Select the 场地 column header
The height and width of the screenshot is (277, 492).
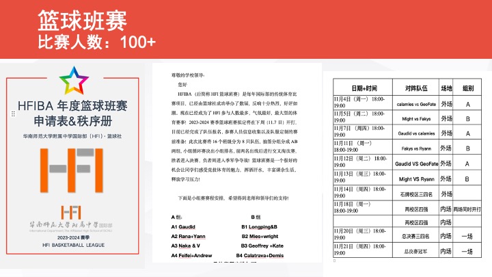pyautogui.click(x=446, y=88)
